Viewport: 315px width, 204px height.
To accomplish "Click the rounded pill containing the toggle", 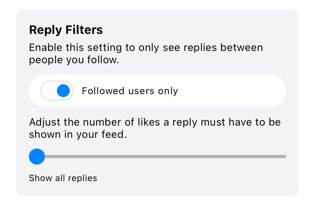I will [57, 91].
